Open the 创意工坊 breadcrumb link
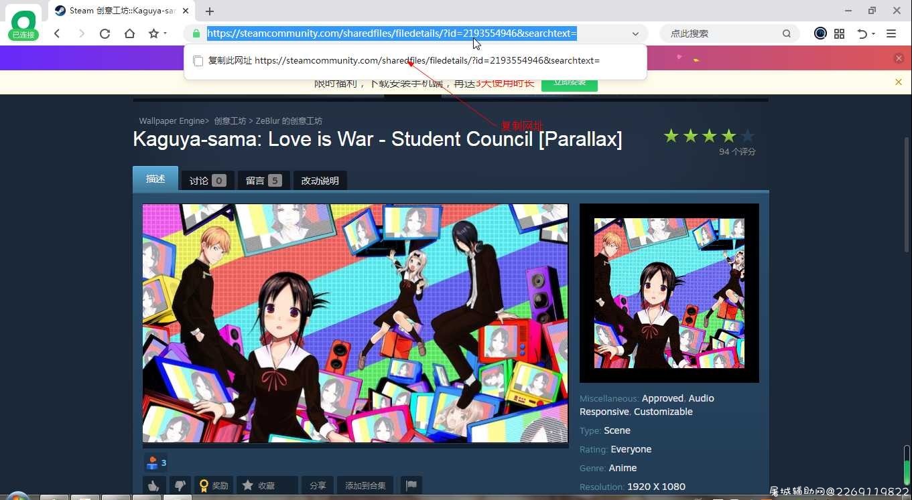This screenshot has width=912, height=500. (x=230, y=121)
